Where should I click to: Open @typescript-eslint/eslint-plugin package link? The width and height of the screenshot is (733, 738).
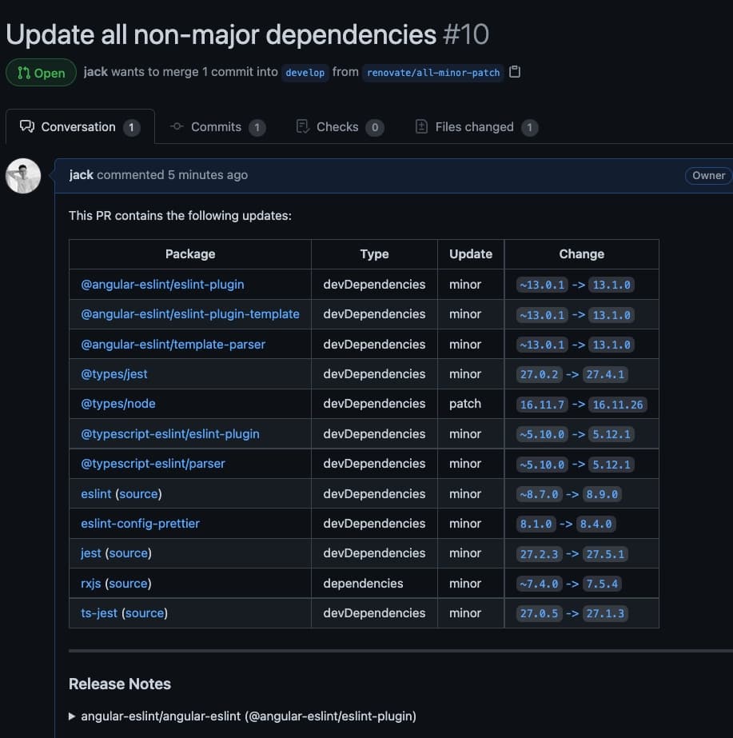[169, 433]
